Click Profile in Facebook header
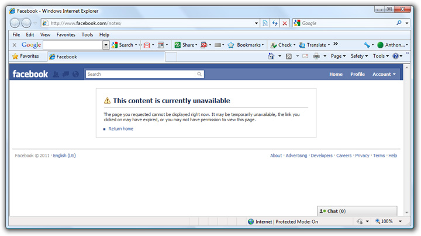Screen dimensions: 421x236 coord(357,74)
